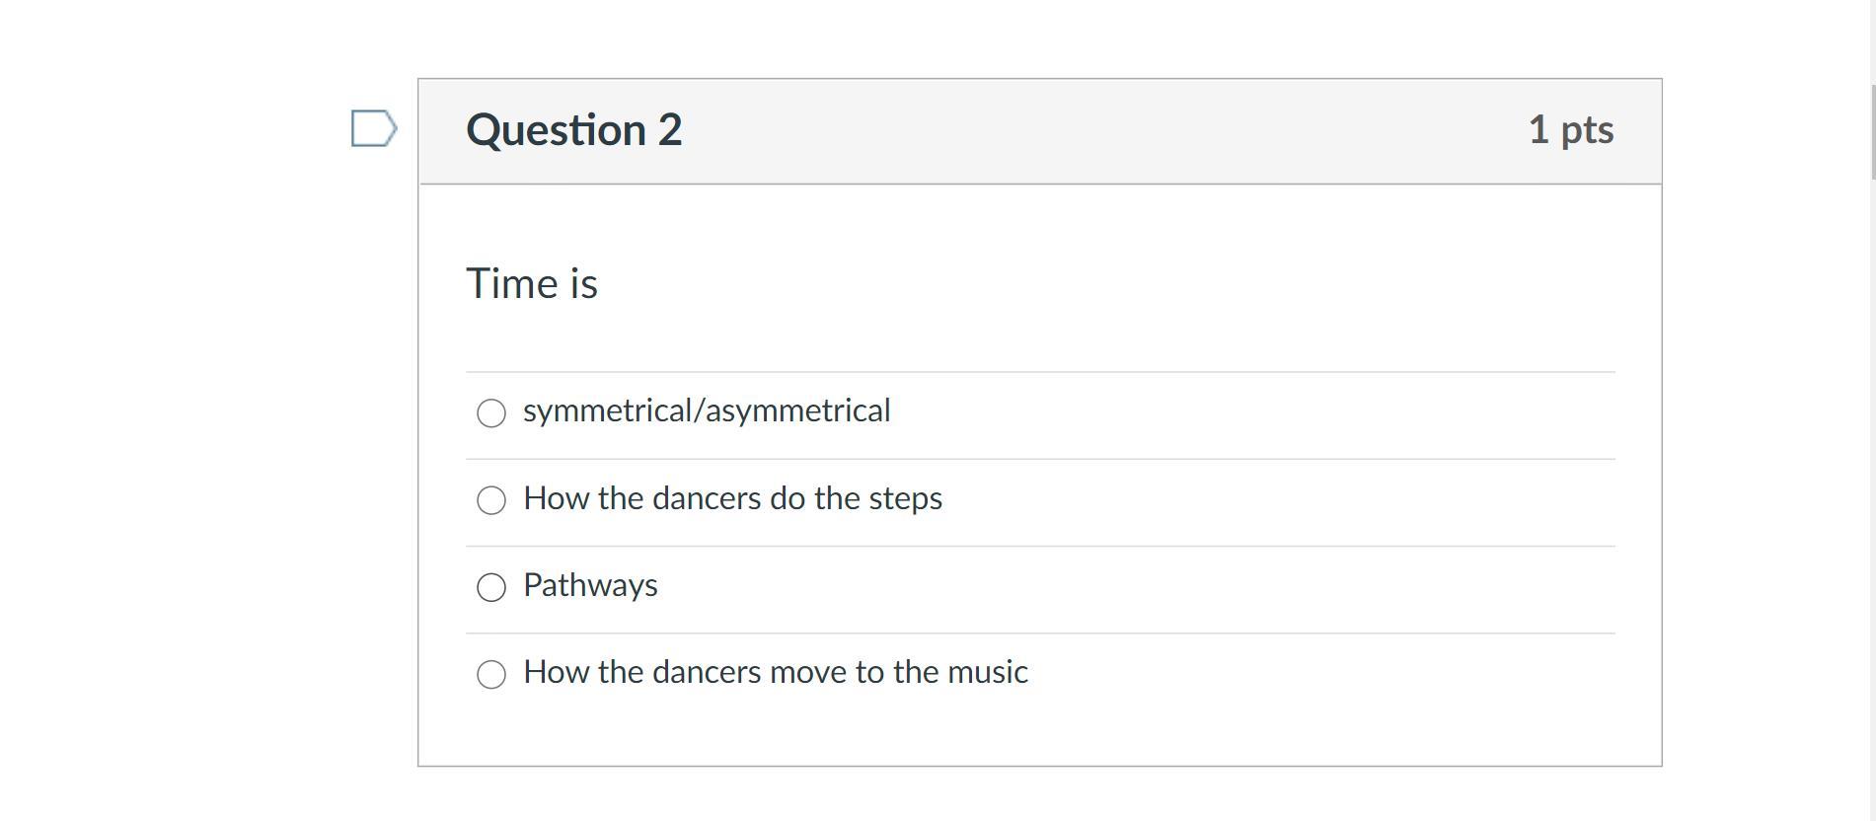Flag Question 2 with the bookmark icon
The height and width of the screenshot is (821, 1876).
point(373,128)
